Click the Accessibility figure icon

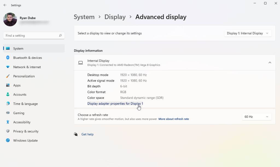coord(8,122)
